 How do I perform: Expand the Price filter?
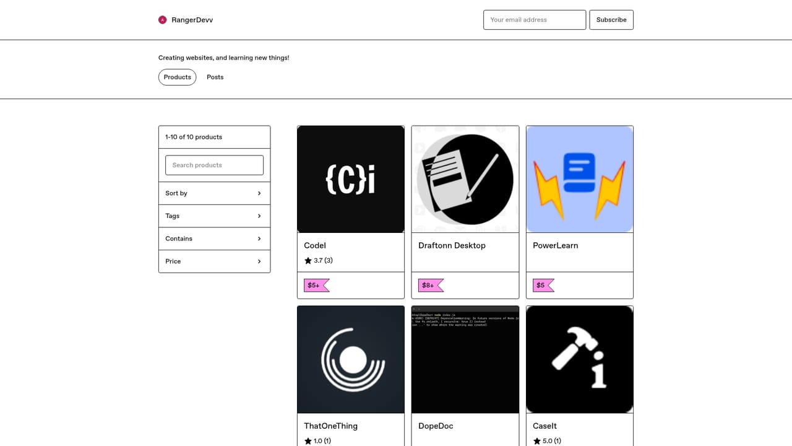tap(214, 261)
